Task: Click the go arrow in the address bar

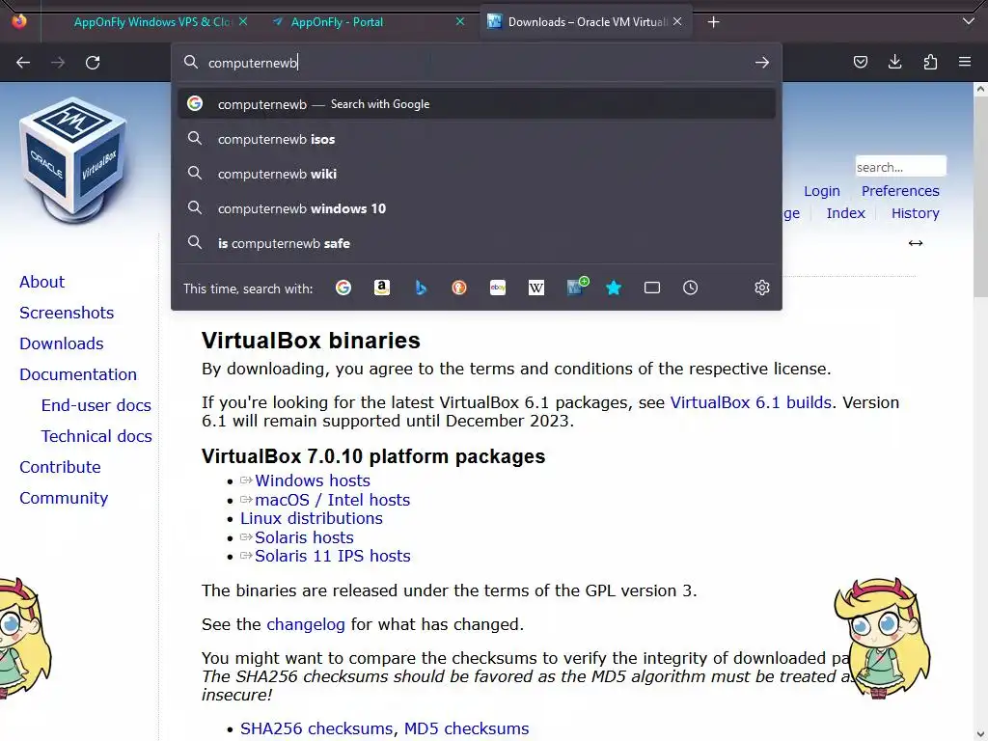Action: click(762, 63)
